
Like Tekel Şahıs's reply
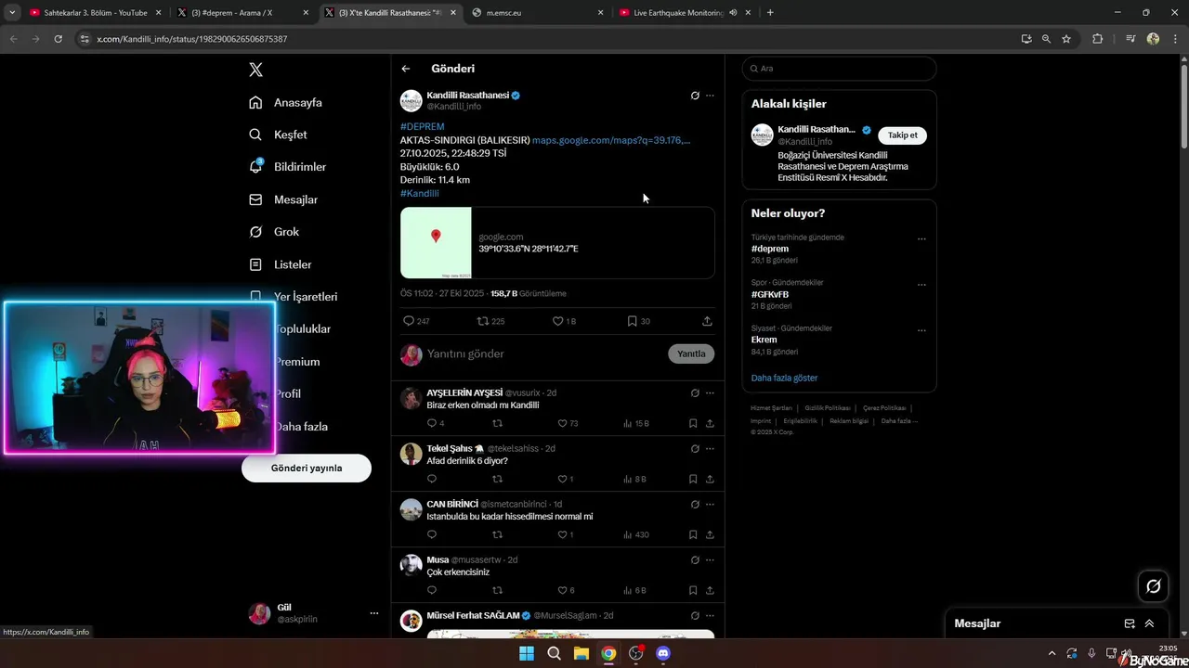[x=562, y=479]
